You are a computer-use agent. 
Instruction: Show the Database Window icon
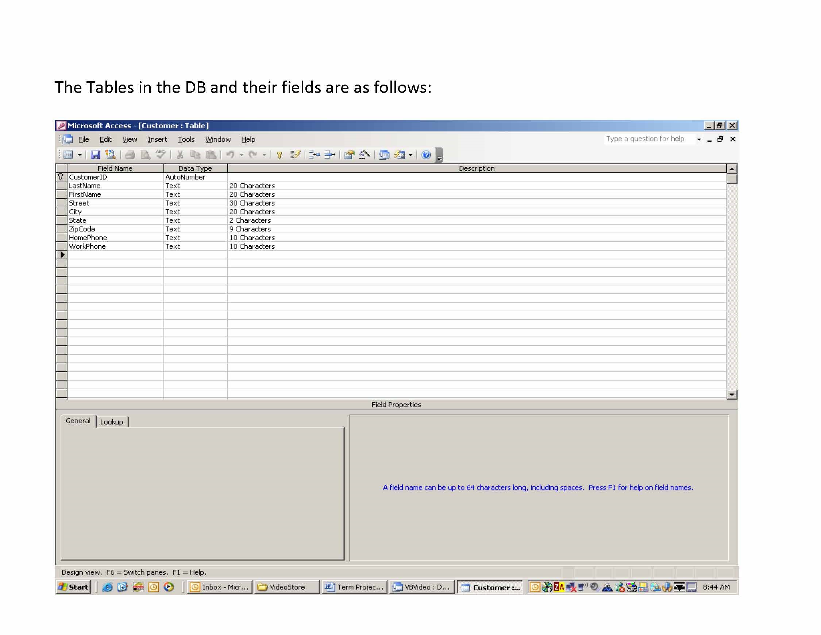384,155
